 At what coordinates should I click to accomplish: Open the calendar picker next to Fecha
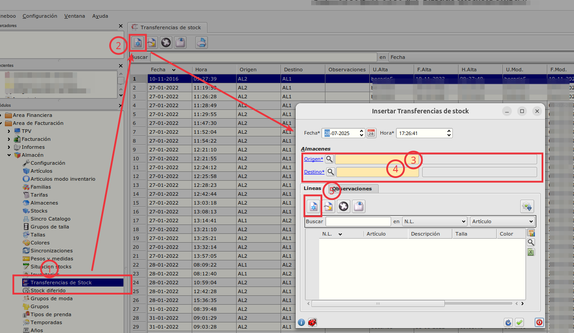point(371,133)
